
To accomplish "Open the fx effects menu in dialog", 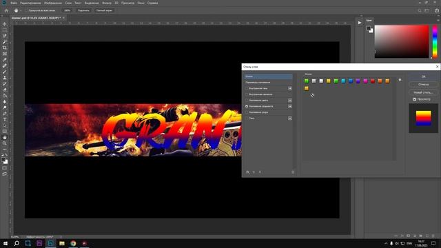I will [248, 172].
